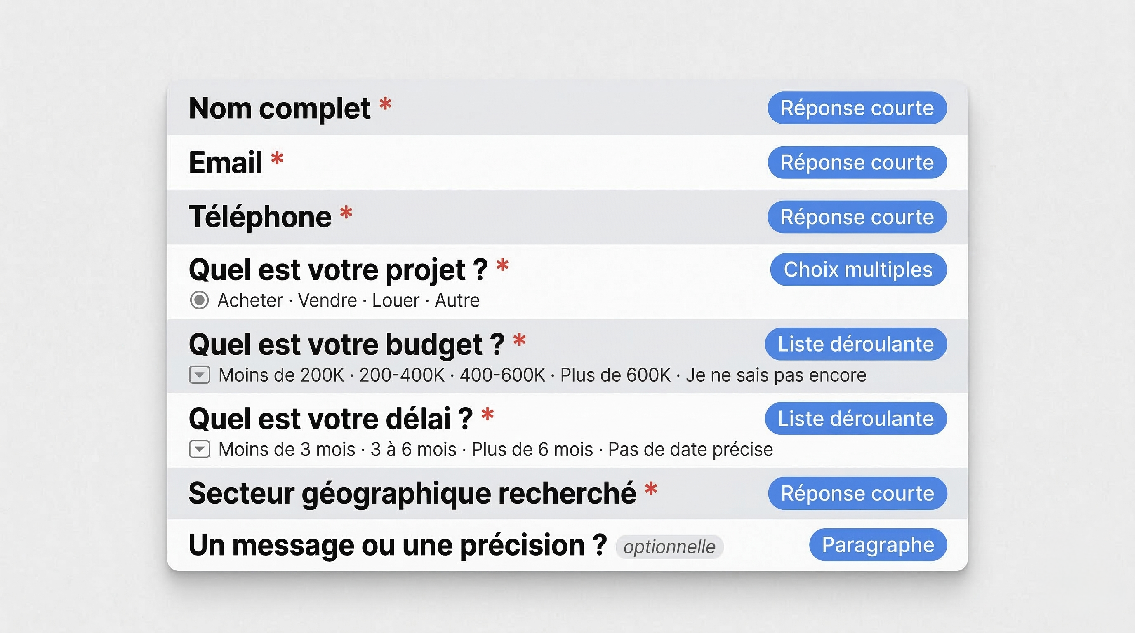Open 'Liste déroulante' badge for délai question
This screenshot has width=1135, height=633.
pyautogui.click(x=856, y=419)
